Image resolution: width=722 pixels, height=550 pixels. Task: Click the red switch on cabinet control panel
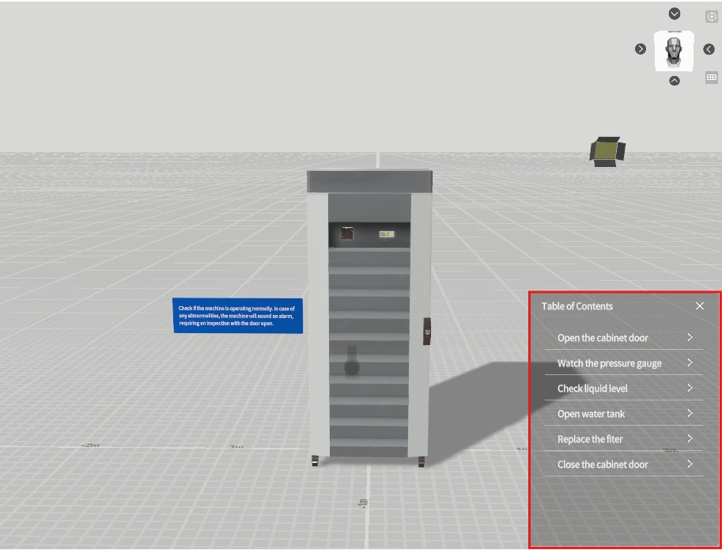[x=346, y=233]
